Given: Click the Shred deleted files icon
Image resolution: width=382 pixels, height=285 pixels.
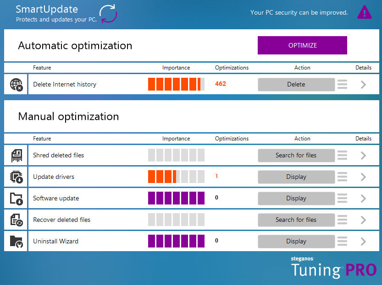Looking at the screenshot, I should [x=16, y=156].
